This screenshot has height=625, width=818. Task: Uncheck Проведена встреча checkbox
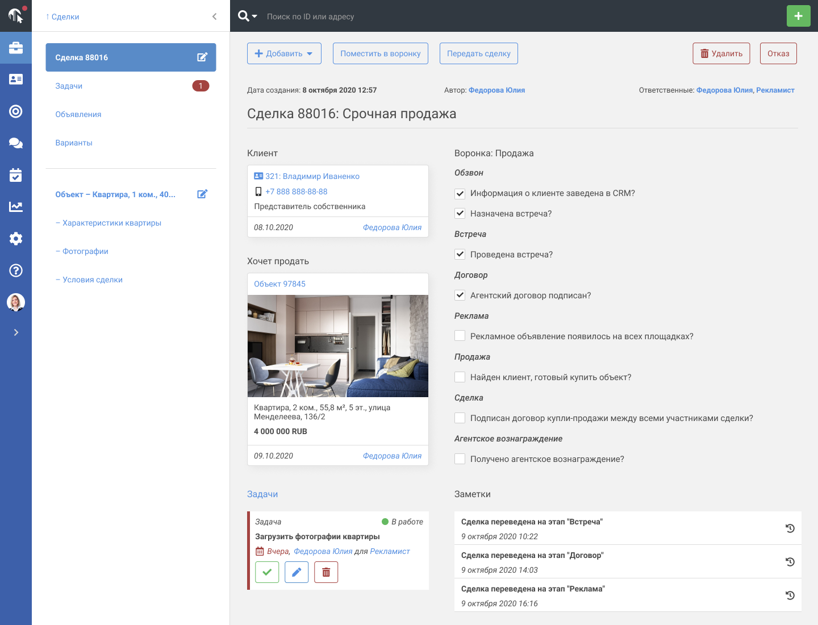coord(460,255)
